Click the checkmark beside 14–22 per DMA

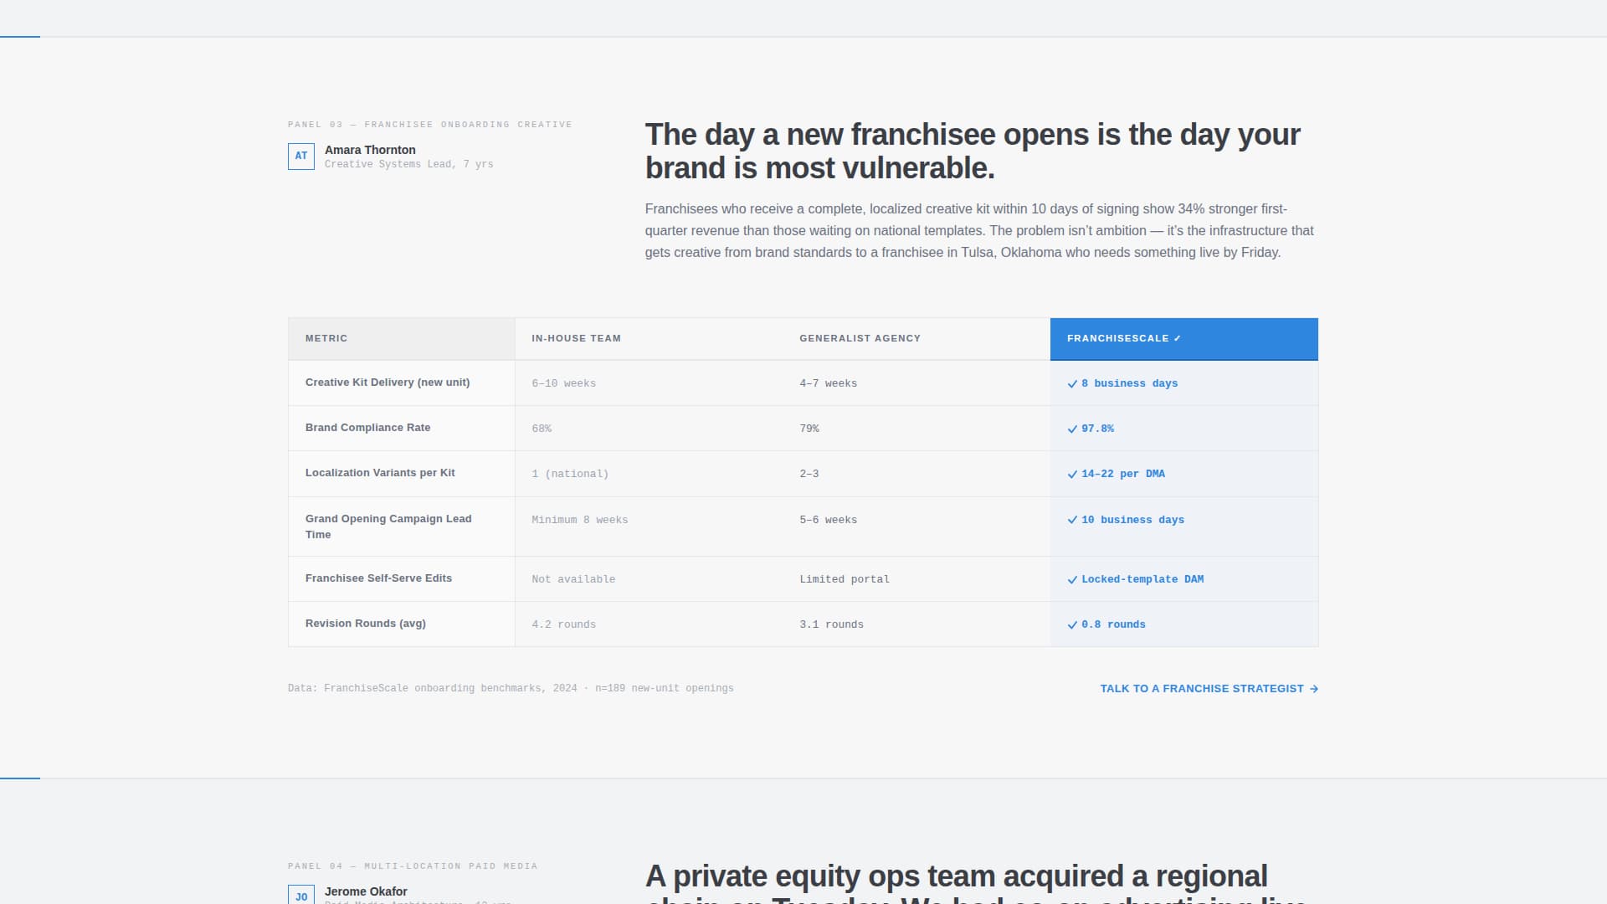(1072, 474)
